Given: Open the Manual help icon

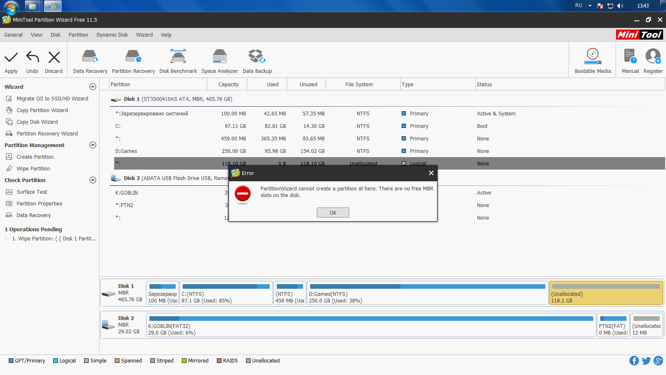Looking at the screenshot, I should (x=630, y=56).
